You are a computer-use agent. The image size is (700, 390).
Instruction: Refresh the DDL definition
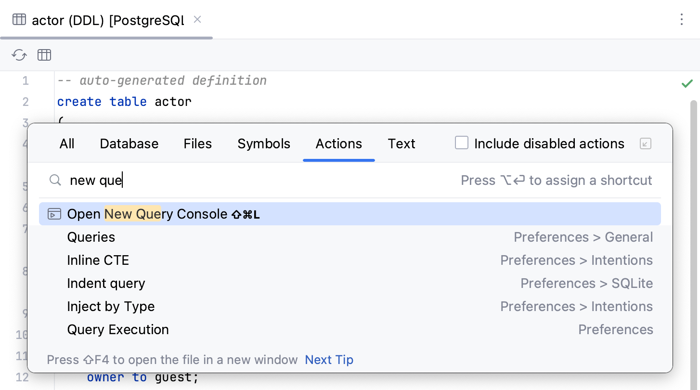pyautogui.click(x=19, y=55)
